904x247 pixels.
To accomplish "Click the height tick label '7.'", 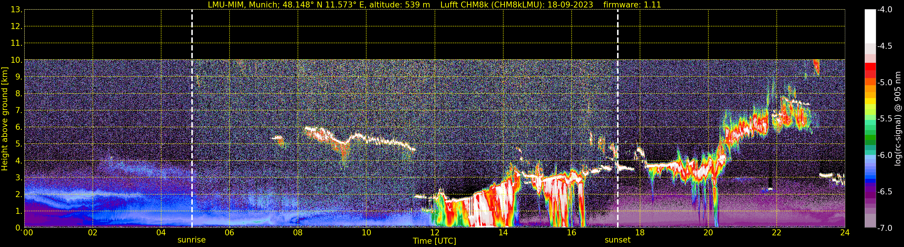I will pyautogui.click(x=19, y=111).
